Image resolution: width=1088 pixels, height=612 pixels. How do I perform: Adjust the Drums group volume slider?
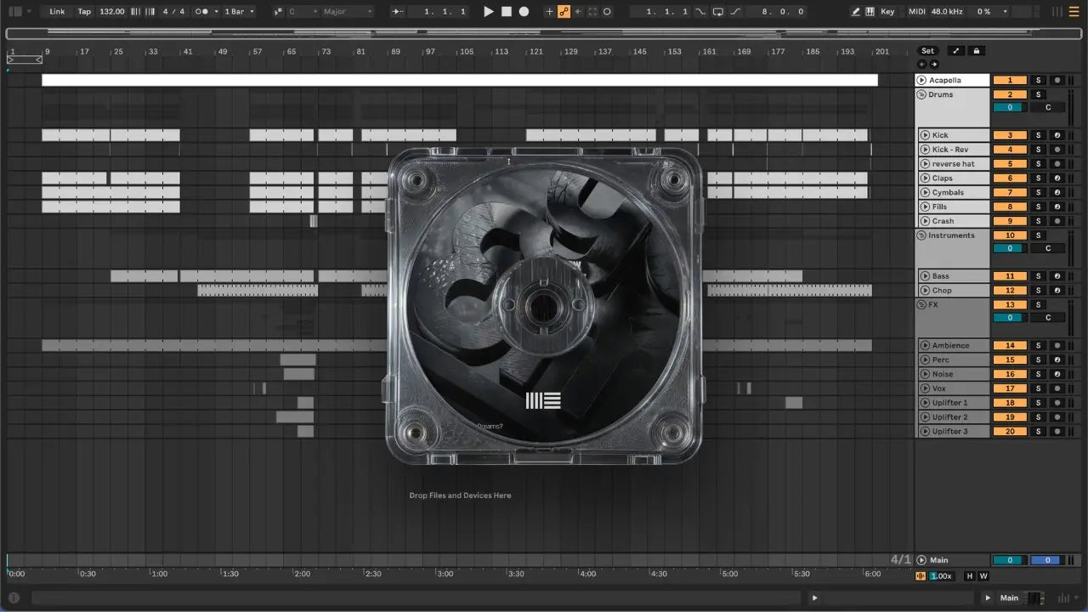coord(1010,108)
